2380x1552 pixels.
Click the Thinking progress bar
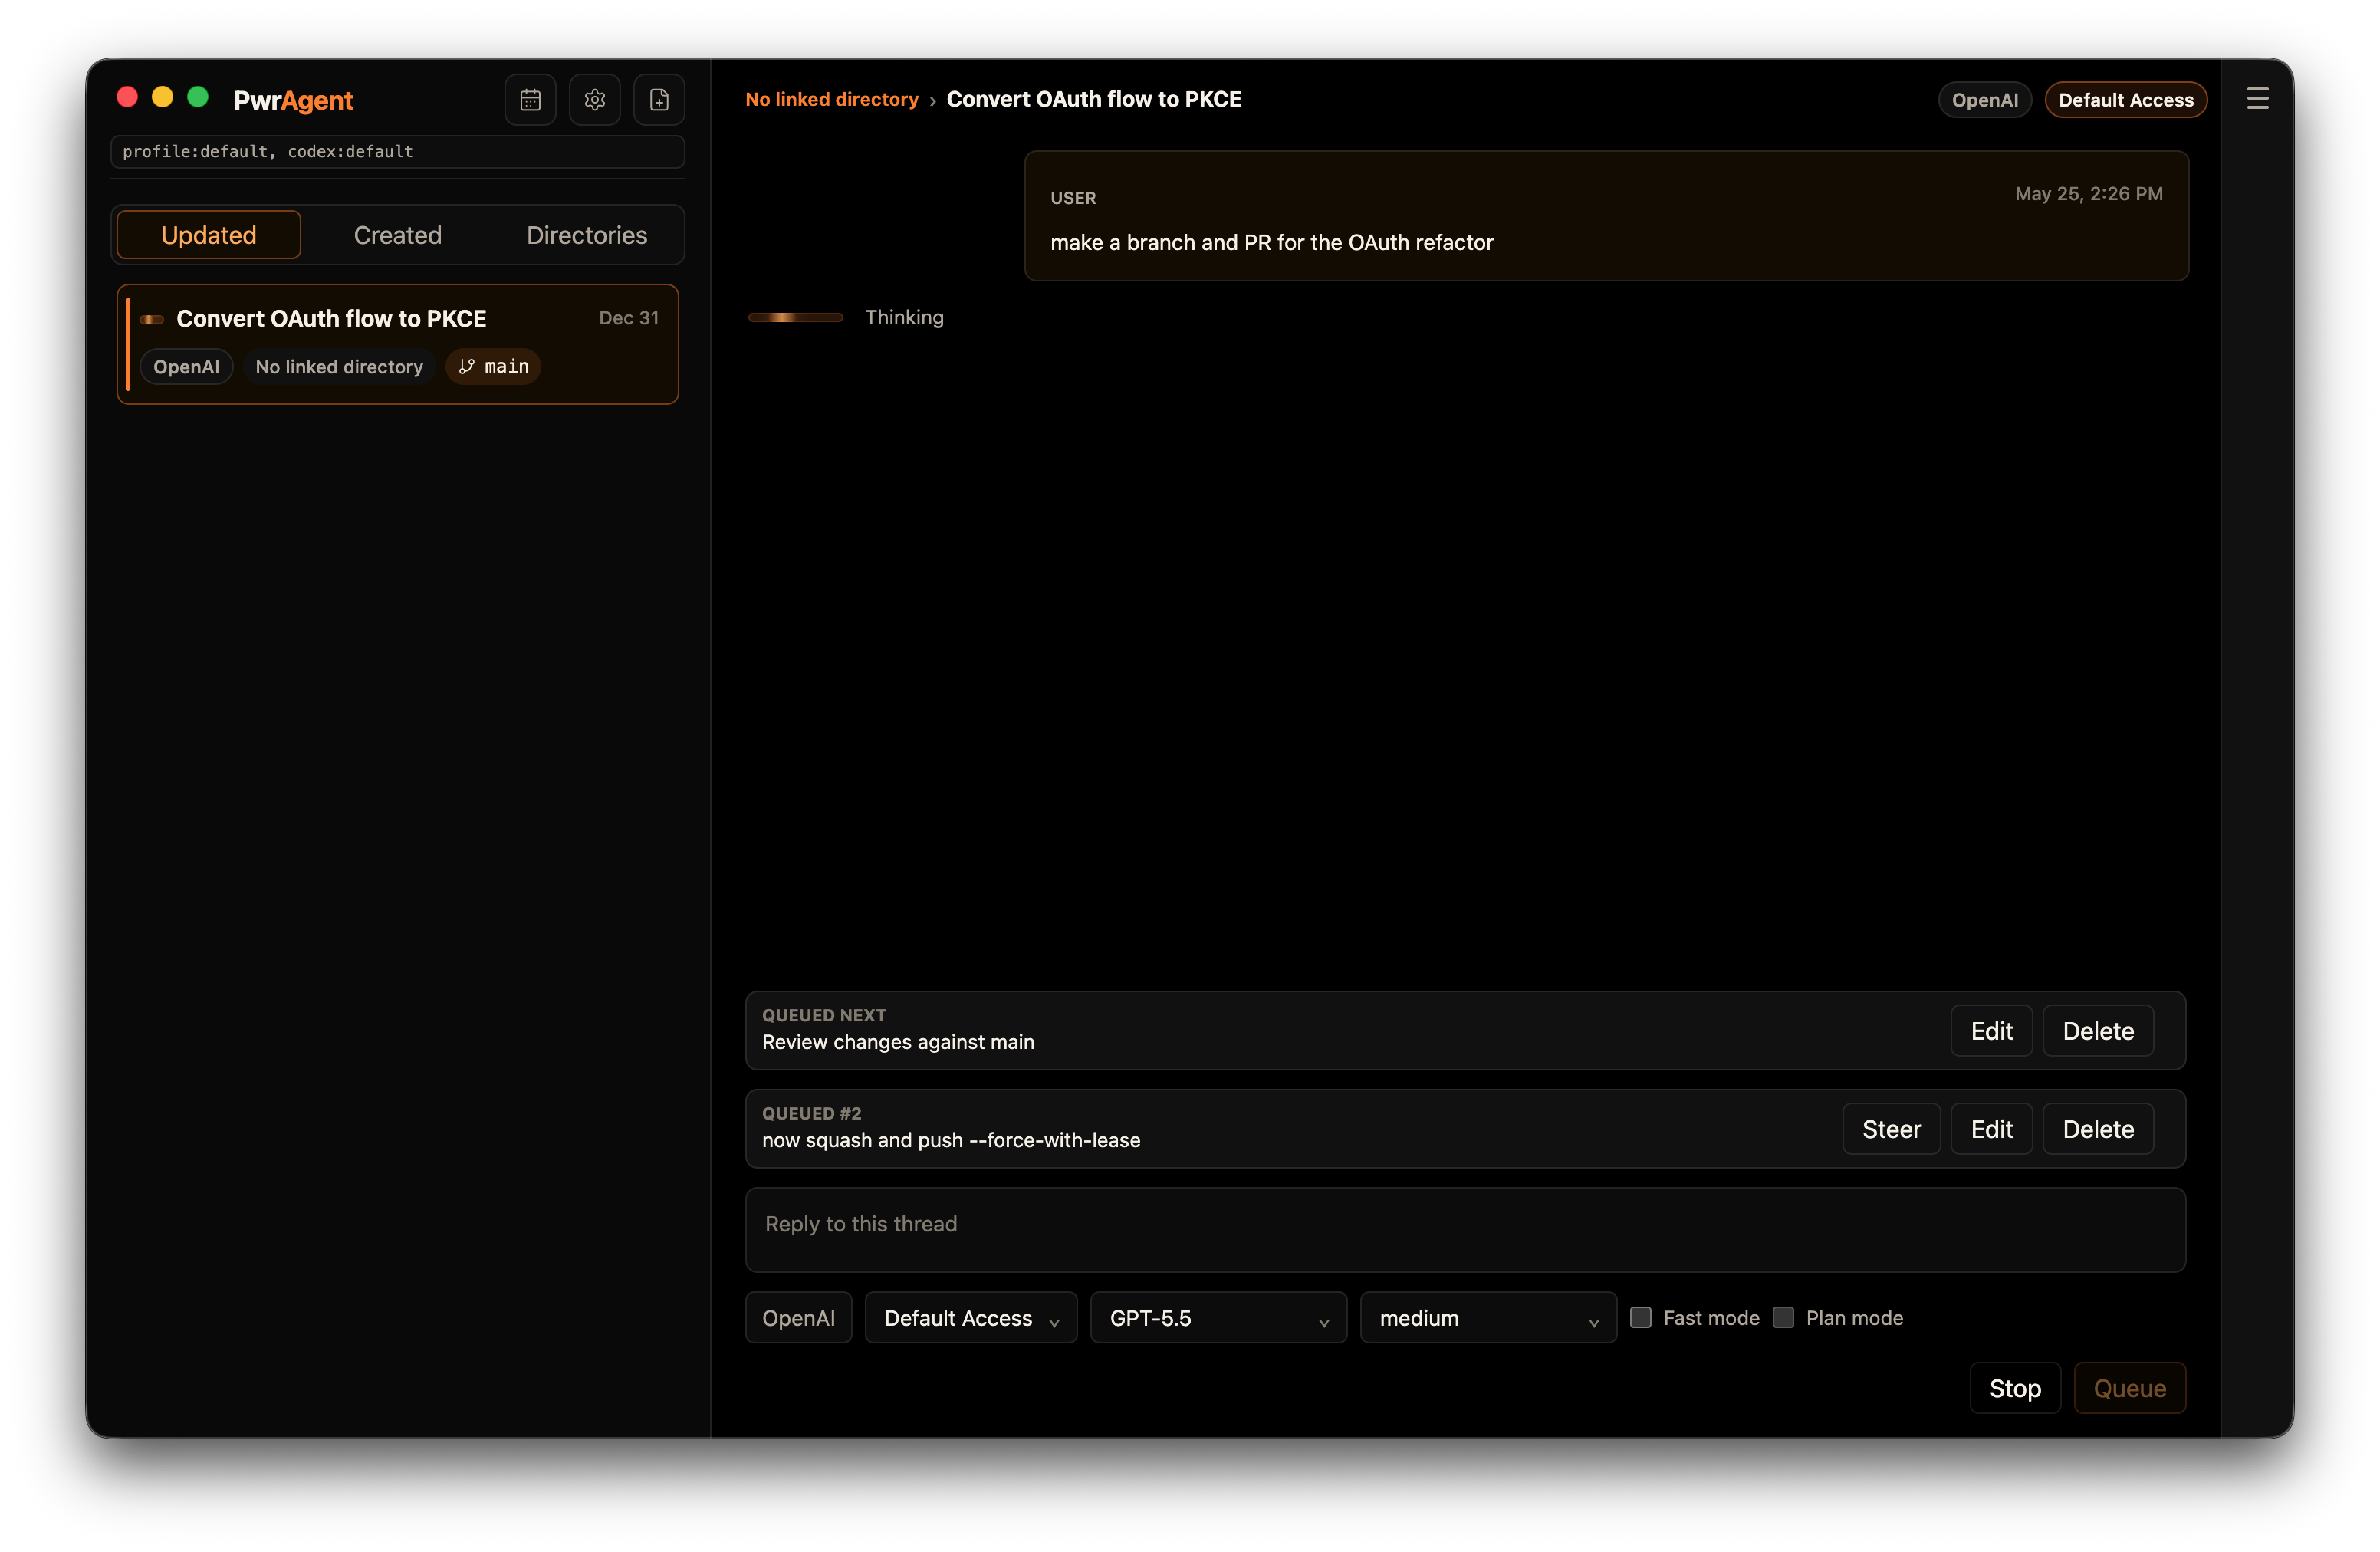pyautogui.click(x=796, y=317)
